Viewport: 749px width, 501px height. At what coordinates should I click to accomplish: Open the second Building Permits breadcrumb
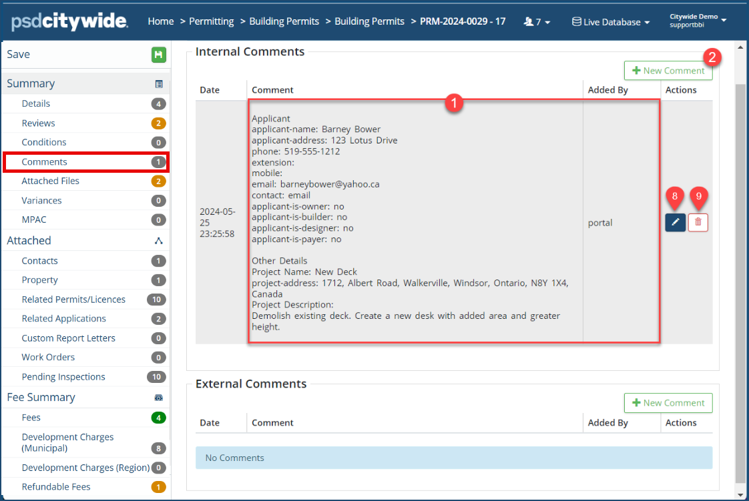[x=369, y=21]
